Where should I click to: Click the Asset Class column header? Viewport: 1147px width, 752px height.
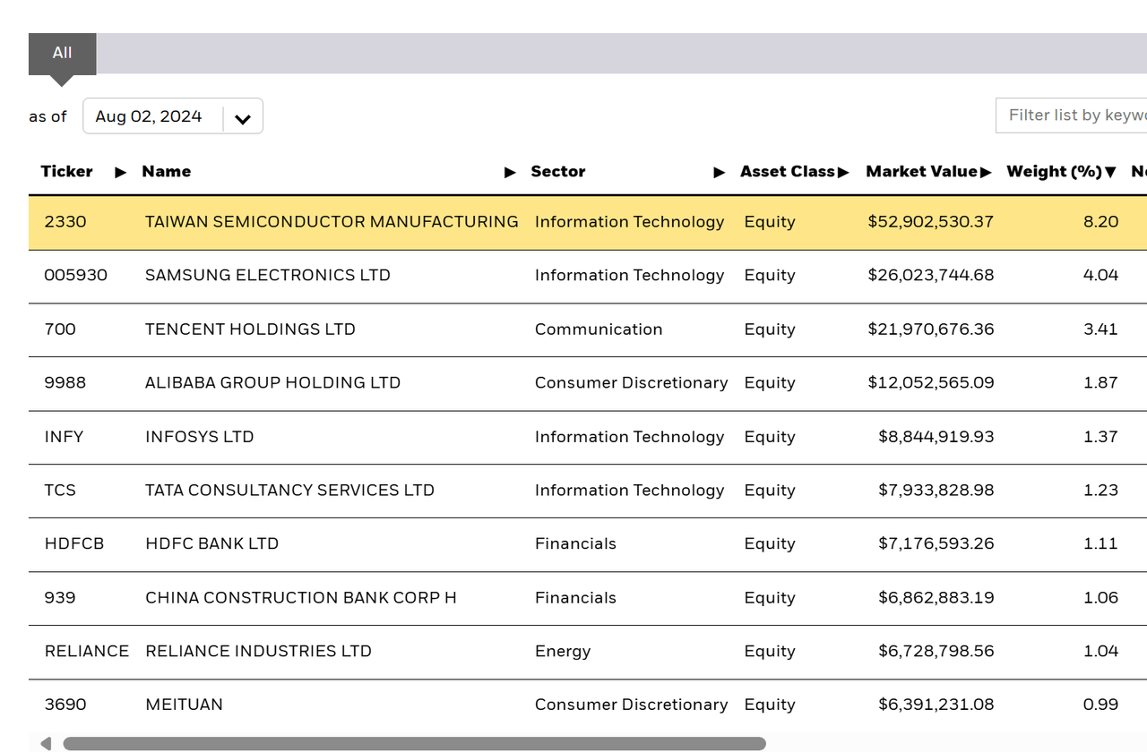788,171
